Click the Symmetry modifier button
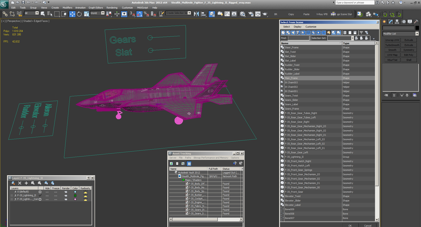Viewport: 421px width, 227px height. (408, 50)
